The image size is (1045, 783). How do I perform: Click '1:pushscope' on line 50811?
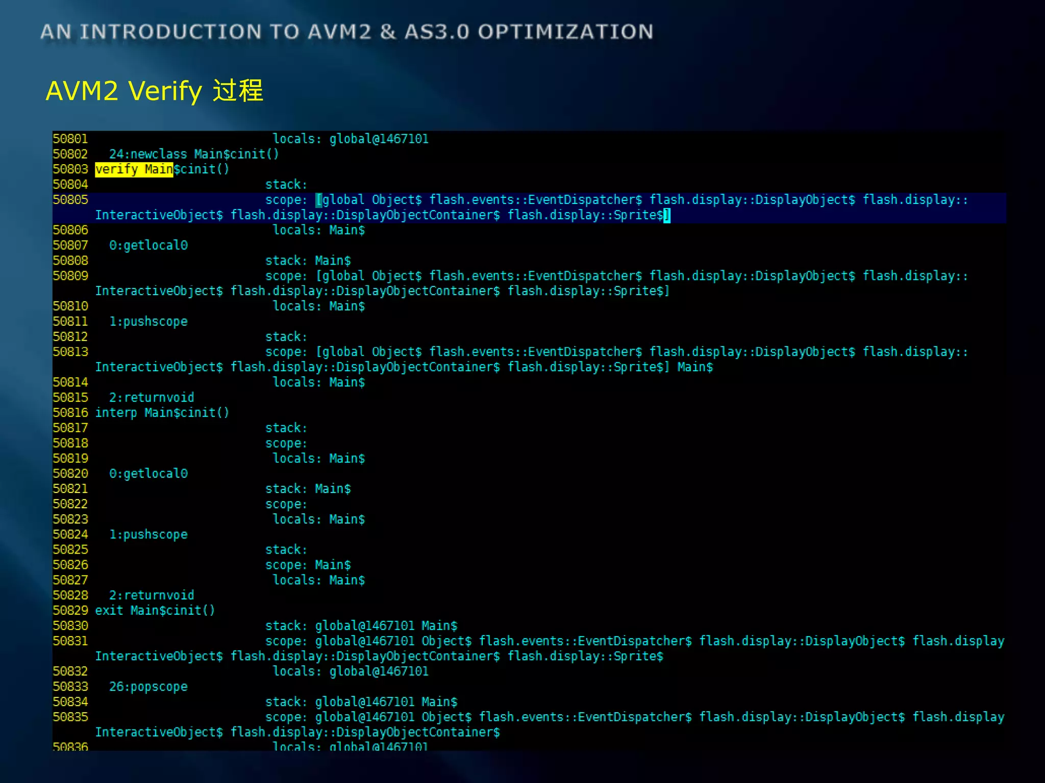pyautogui.click(x=148, y=322)
